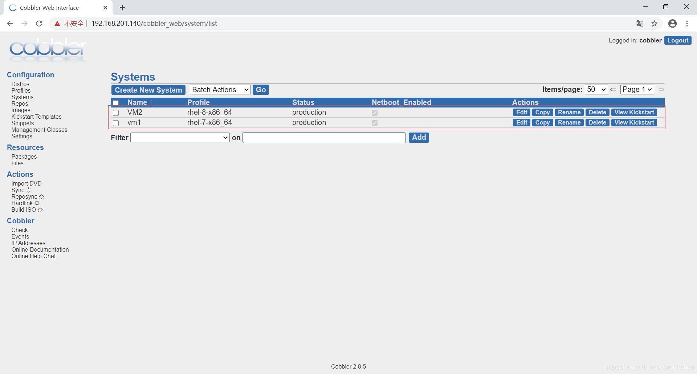Click the VM2 Netboot_Enabled checkbox
Screen dimensions: 697x374
pos(375,113)
